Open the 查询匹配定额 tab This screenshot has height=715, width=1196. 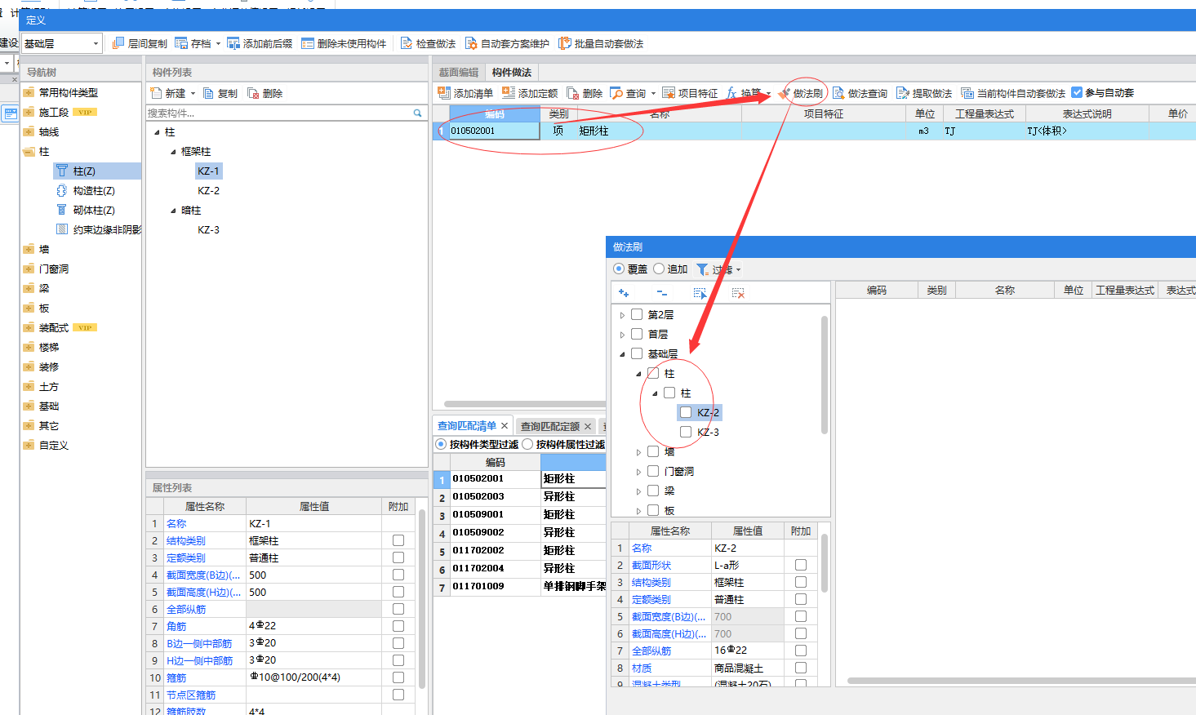[x=550, y=426]
